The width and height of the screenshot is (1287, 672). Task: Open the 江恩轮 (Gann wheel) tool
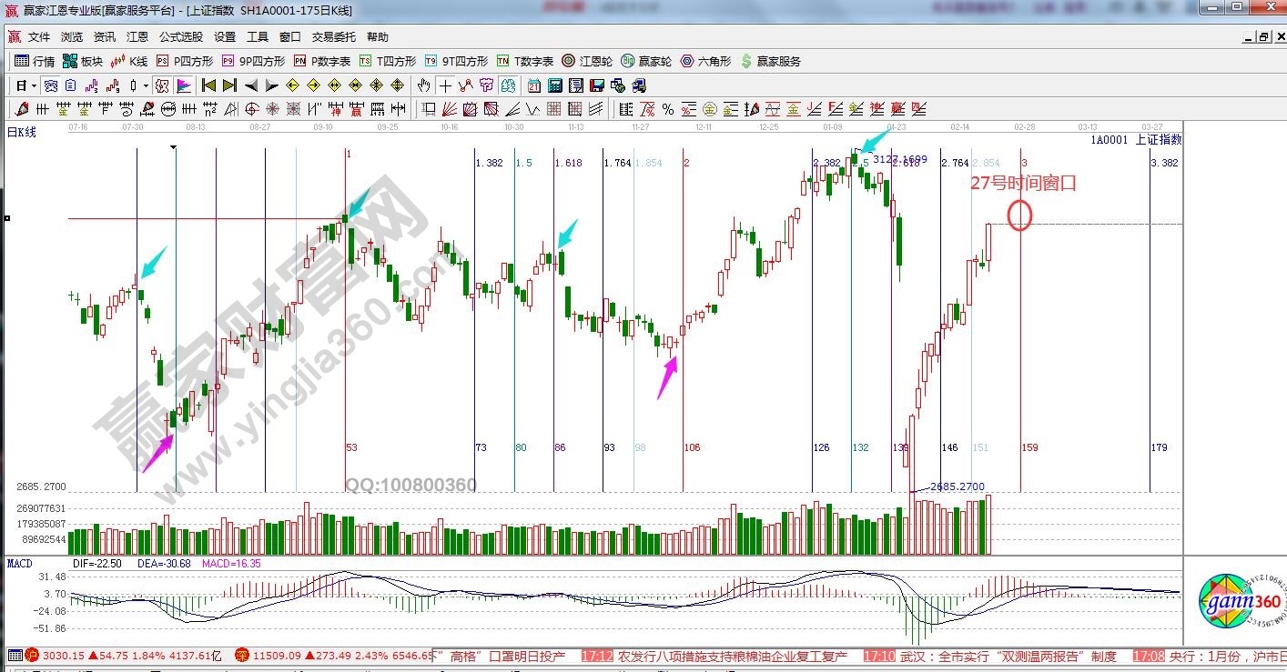pyautogui.click(x=586, y=61)
